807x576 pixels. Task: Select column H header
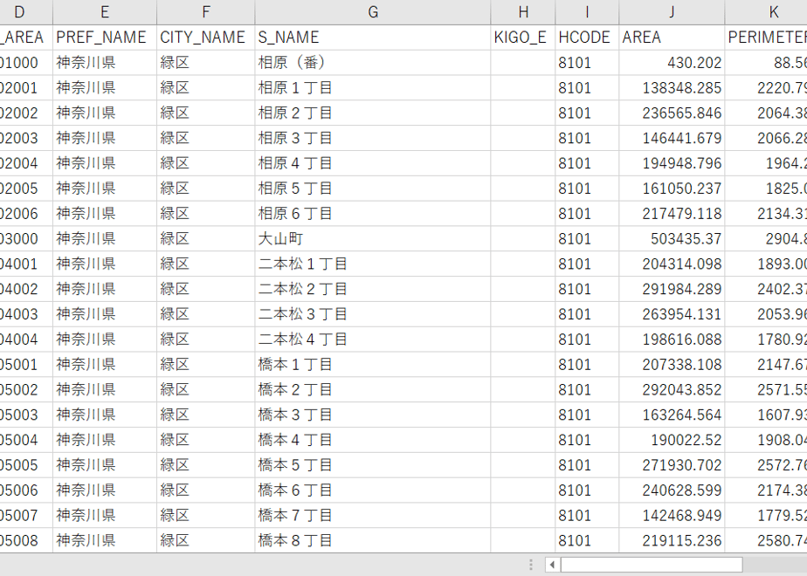pyautogui.click(x=523, y=12)
